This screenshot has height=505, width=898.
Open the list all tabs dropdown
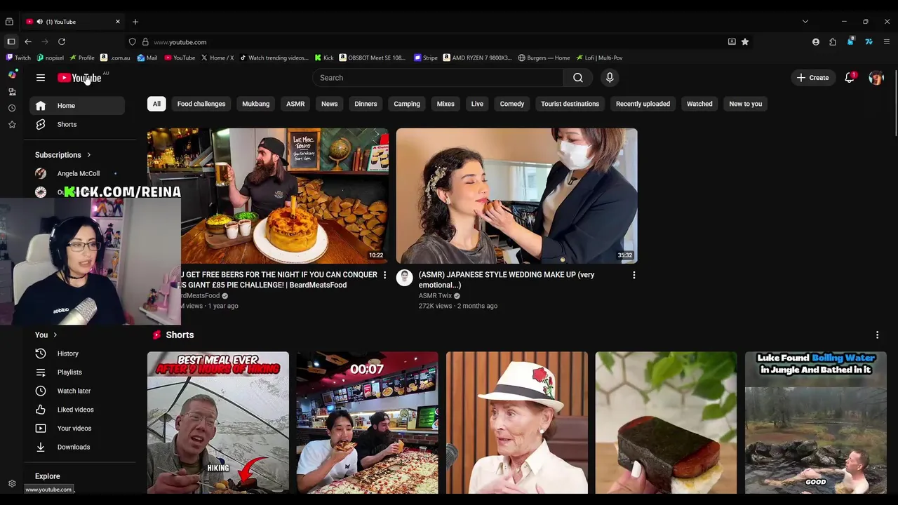(805, 22)
